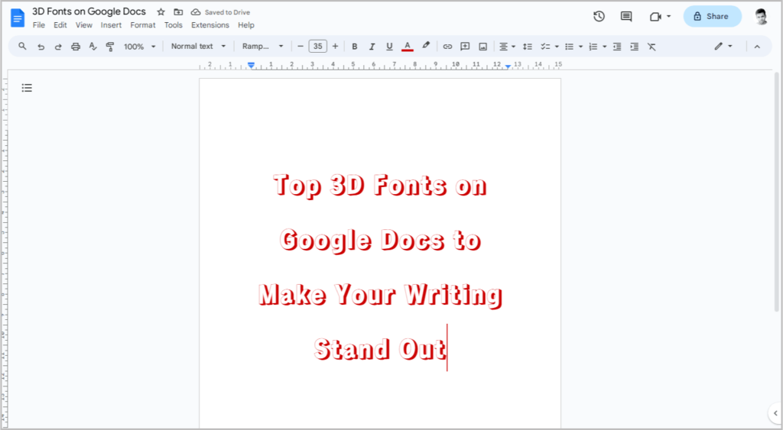Star the document title
Screen dimensions: 783x430
(x=161, y=12)
